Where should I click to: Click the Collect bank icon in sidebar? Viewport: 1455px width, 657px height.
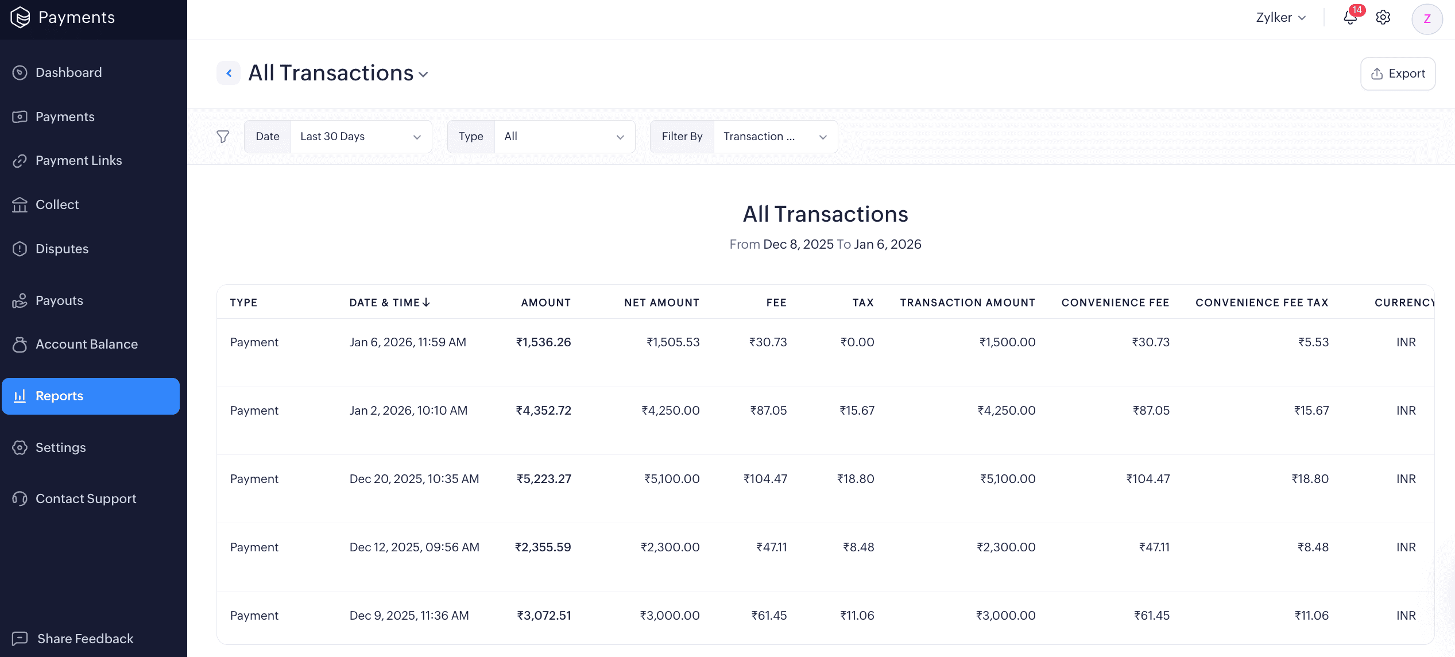[x=20, y=204]
